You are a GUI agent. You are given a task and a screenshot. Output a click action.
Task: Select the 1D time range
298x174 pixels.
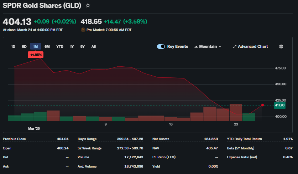click(13, 47)
